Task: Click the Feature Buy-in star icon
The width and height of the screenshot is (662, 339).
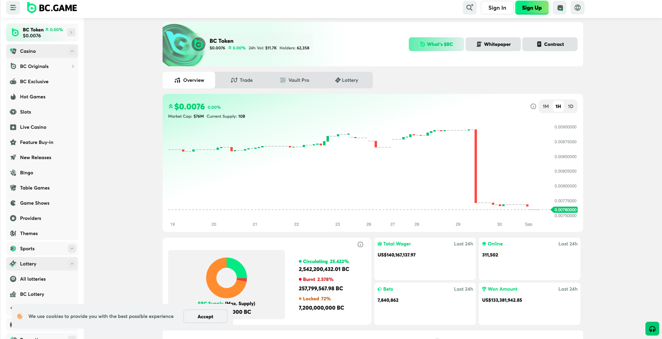Action: [x=13, y=142]
